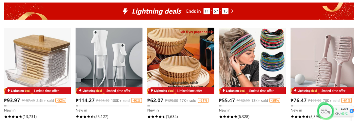Open pink hair brush product image
Image resolution: width=354 pixels, height=121 pixels.
pyautogui.click(x=322, y=57)
